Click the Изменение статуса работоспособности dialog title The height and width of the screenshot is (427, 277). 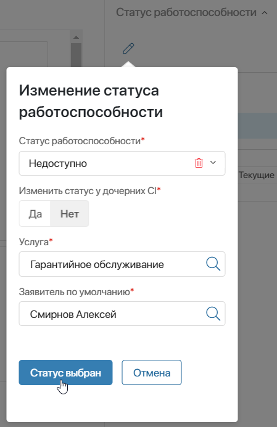click(91, 101)
